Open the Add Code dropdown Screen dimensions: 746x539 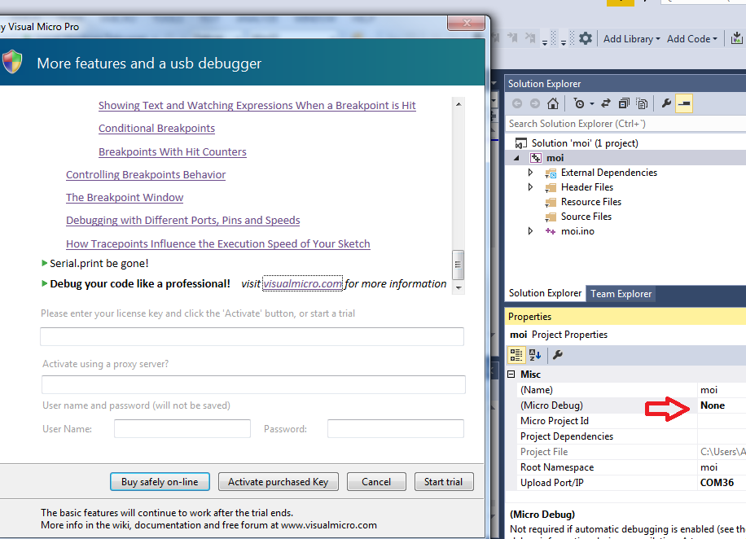pyautogui.click(x=691, y=39)
